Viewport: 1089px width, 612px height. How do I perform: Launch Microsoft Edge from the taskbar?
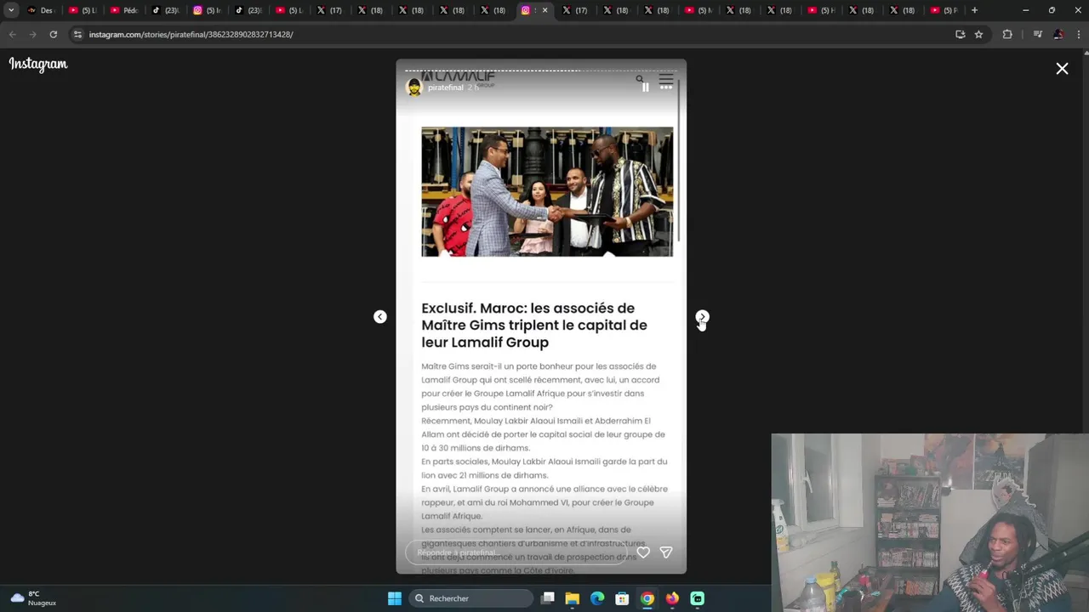tap(597, 598)
